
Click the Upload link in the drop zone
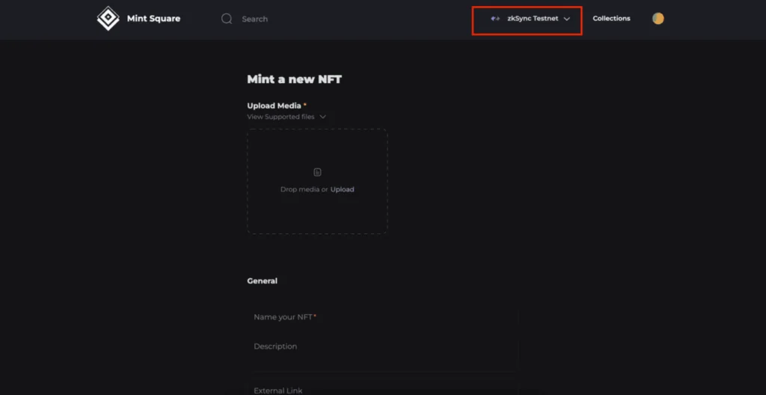pyautogui.click(x=343, y=189)
